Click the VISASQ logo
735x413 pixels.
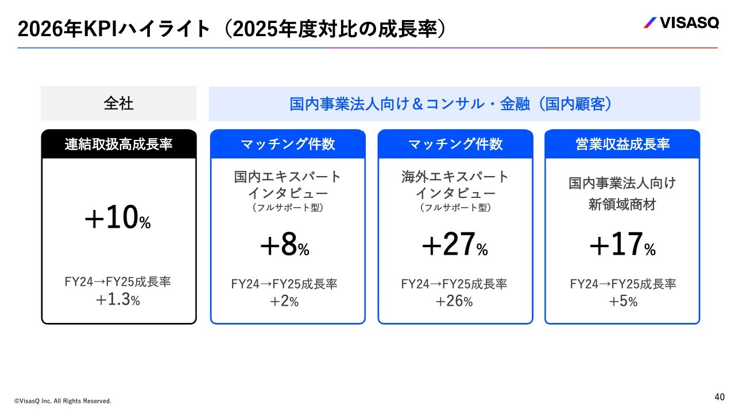tap(680, 23)
